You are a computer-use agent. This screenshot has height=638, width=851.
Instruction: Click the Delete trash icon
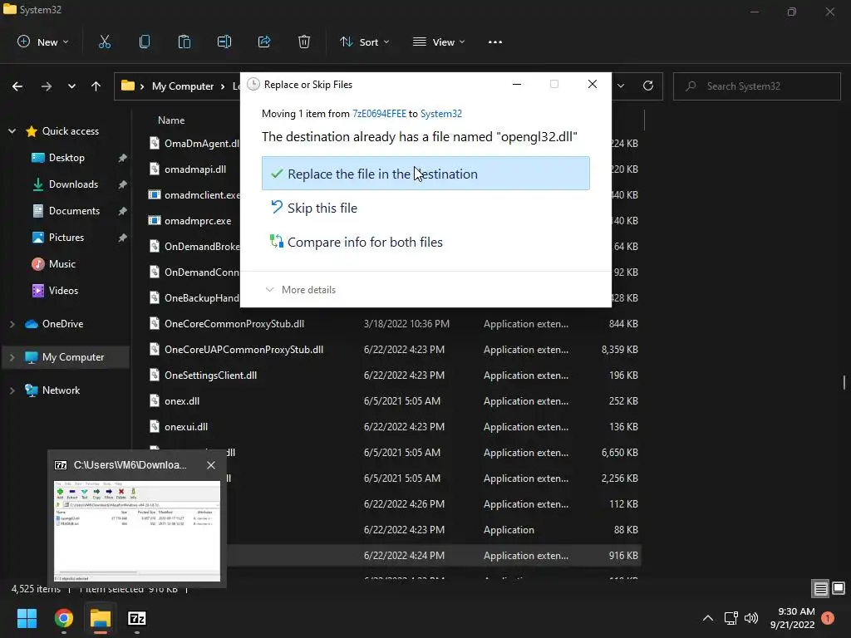pos(304,42)
